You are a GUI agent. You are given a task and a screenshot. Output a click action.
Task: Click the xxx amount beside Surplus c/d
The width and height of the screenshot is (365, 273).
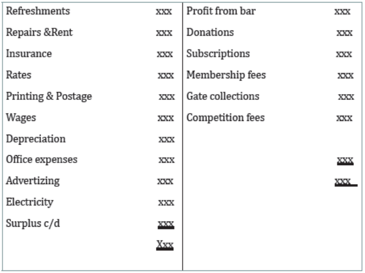click(166, 224)
